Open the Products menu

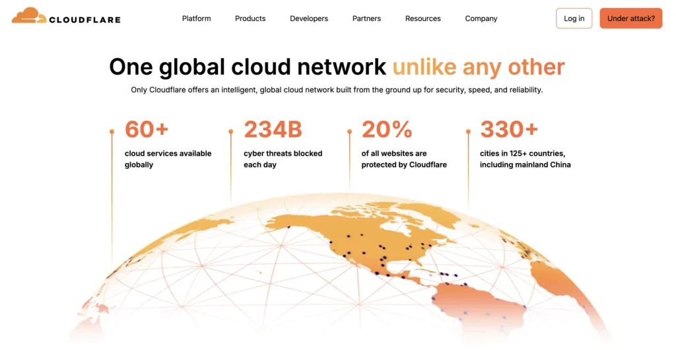click(x=250, y=18)
